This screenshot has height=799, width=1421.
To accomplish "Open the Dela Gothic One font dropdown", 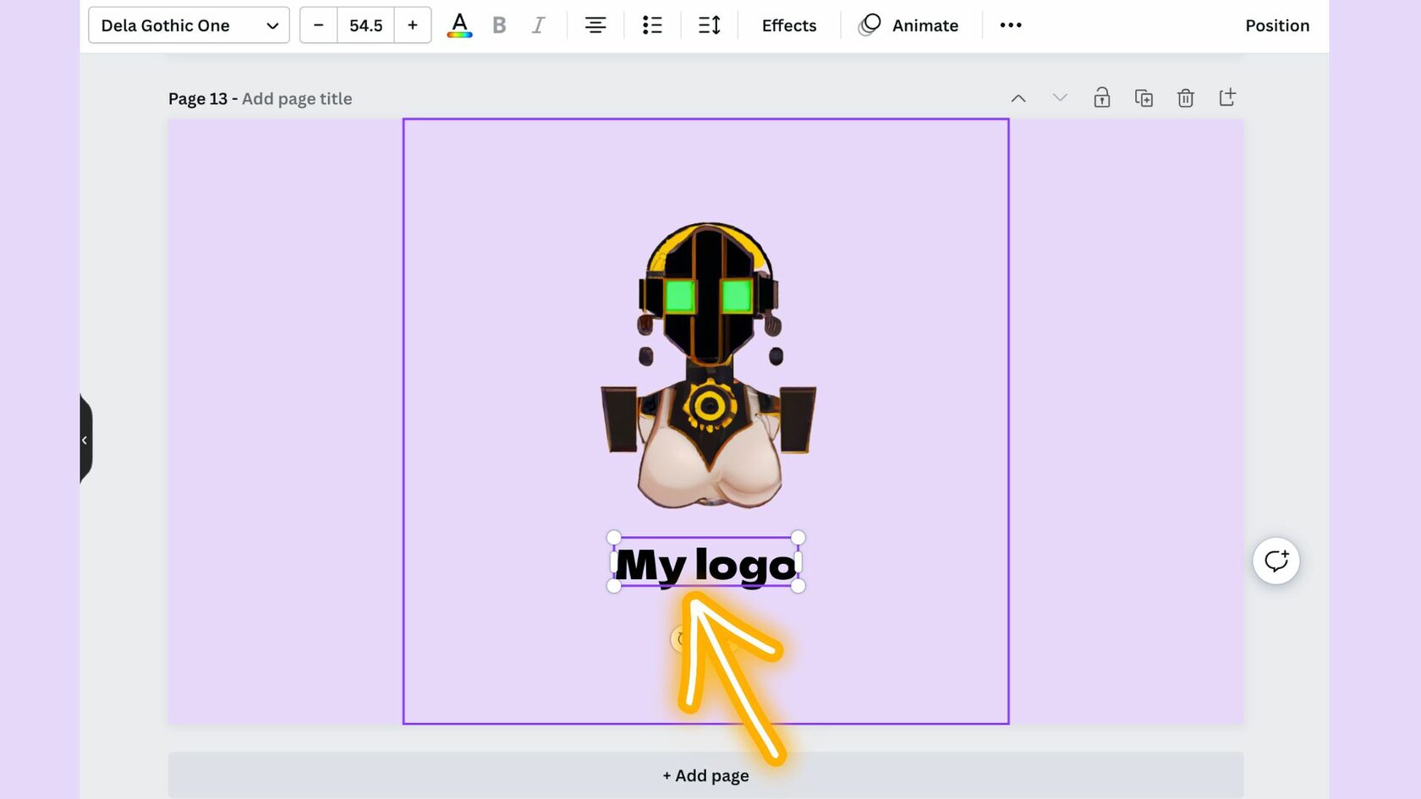I will (189, 25).
